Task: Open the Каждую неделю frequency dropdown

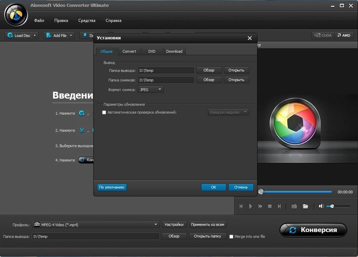Action: 228,112
